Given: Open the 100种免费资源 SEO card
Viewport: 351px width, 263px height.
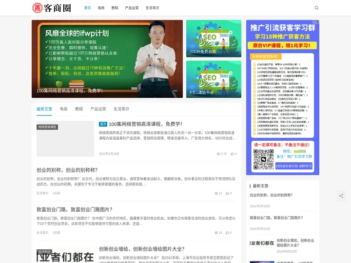Looking at the screenshot, I should click(214, 38).
